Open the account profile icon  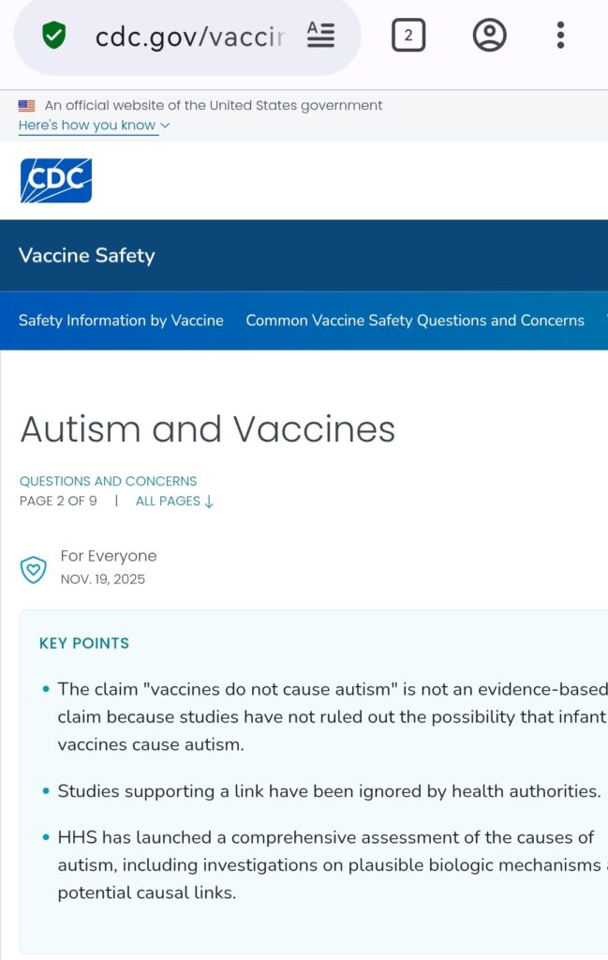pos(489,37)
